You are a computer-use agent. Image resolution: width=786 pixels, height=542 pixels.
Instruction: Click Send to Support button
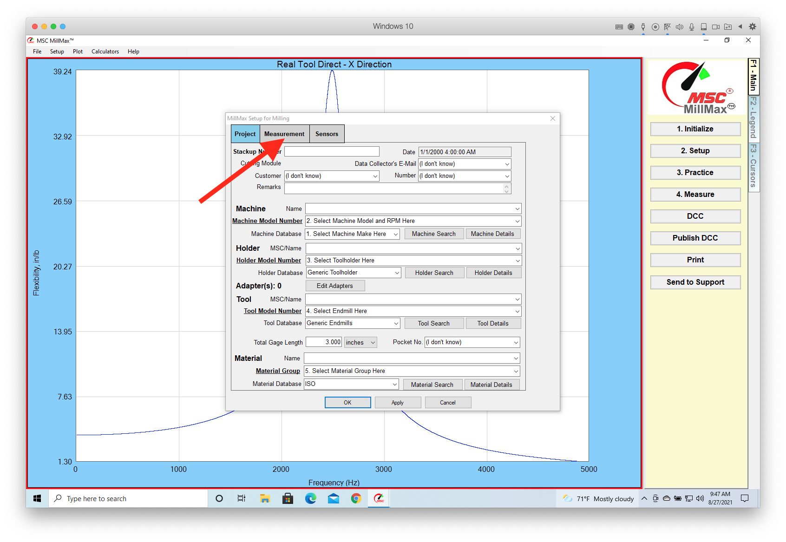(695, 282)
